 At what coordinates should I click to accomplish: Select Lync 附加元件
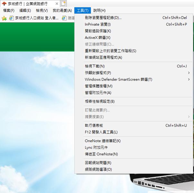134,148
